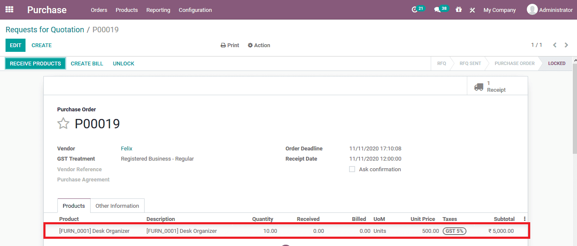Click the RECEIVE PRODUCTS button
The width and height of the screenshot is (577, 246).
click(x=35, y=63)
